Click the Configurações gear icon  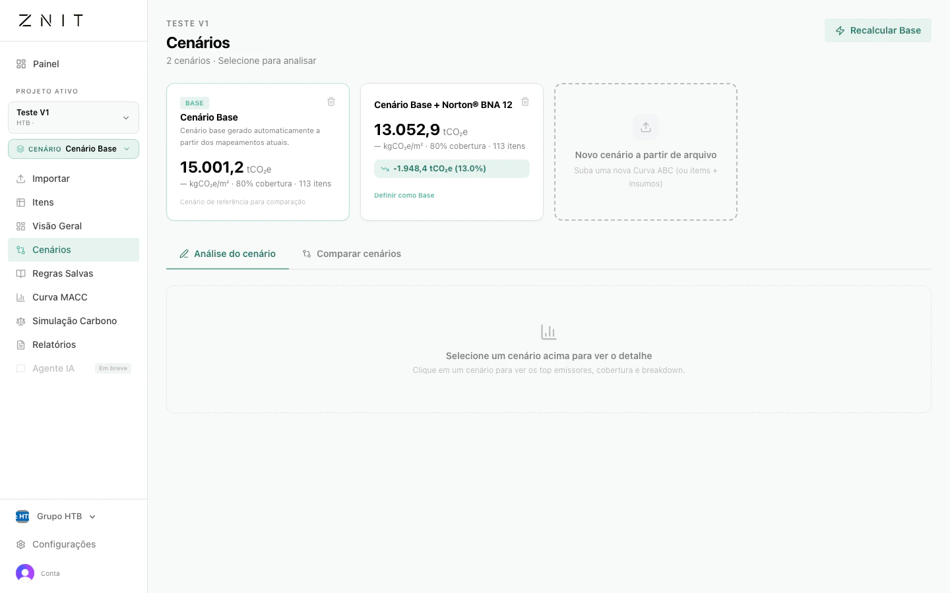[21, 544]
